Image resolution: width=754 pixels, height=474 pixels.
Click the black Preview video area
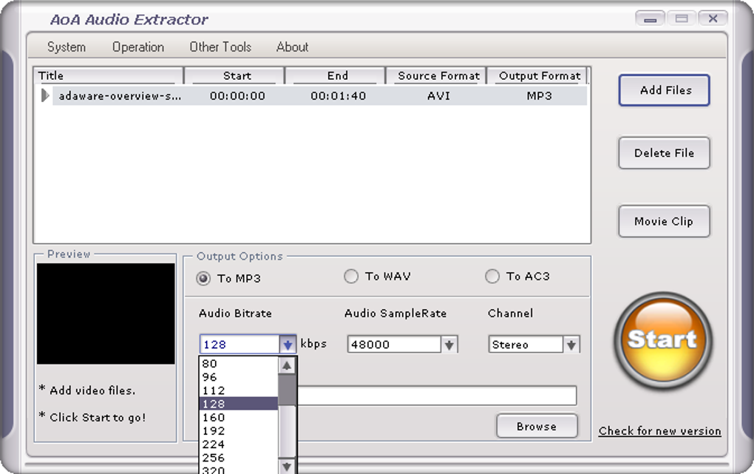tap(106, 314)
